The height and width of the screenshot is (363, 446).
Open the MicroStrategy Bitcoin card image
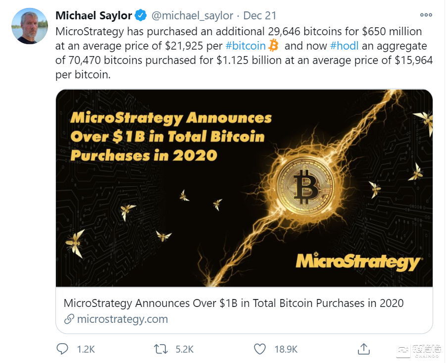pyautogui.click(x=244, y=188)
